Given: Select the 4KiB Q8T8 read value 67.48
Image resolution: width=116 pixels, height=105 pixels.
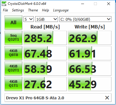Looking at the screenshot, I should [45, 53].
